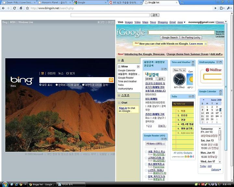
Task: Select Bing's 이미지 search tab
Action: point(51,73)
